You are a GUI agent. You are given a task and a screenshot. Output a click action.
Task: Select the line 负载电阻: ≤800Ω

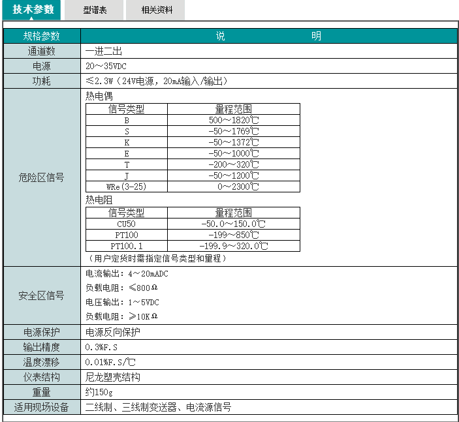[x=121, y=288]
